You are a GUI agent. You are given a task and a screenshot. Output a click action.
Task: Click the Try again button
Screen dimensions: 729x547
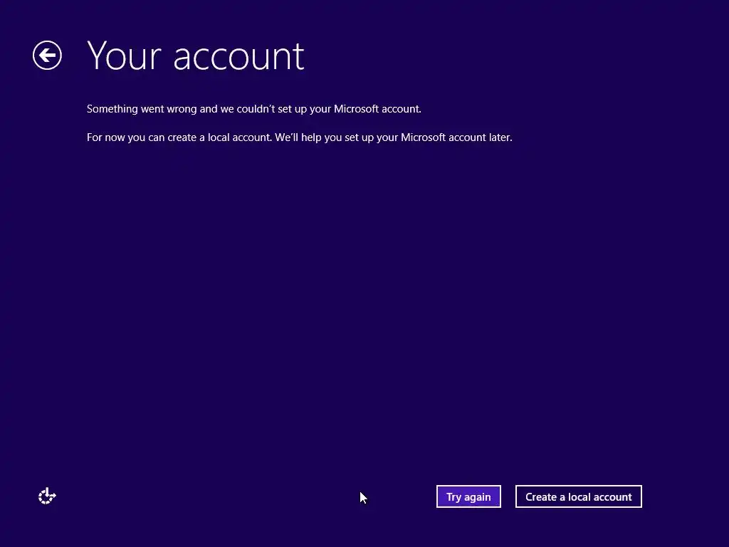pyautogui.click(x=468, y=496)
